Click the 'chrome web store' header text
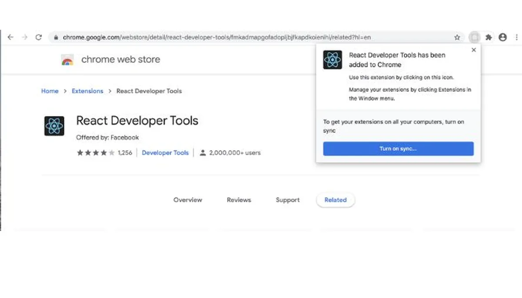 pos(120,60)
